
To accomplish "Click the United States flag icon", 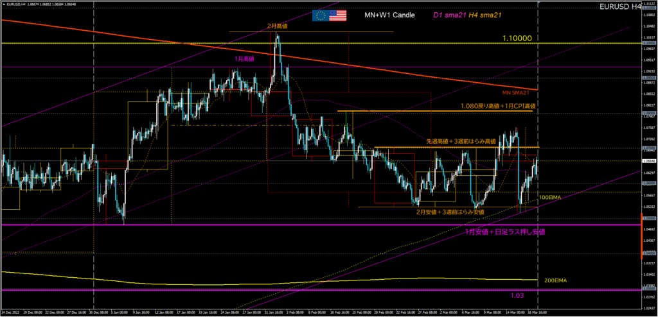I will [x=338, y=15].
